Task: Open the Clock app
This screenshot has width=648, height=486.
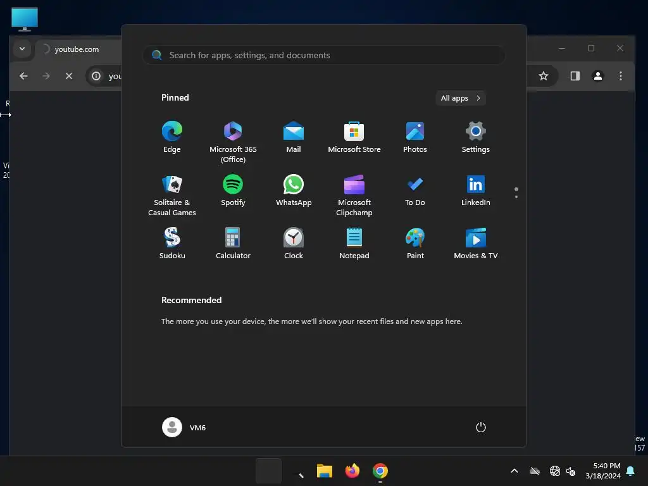Action: tap(294, 244)
